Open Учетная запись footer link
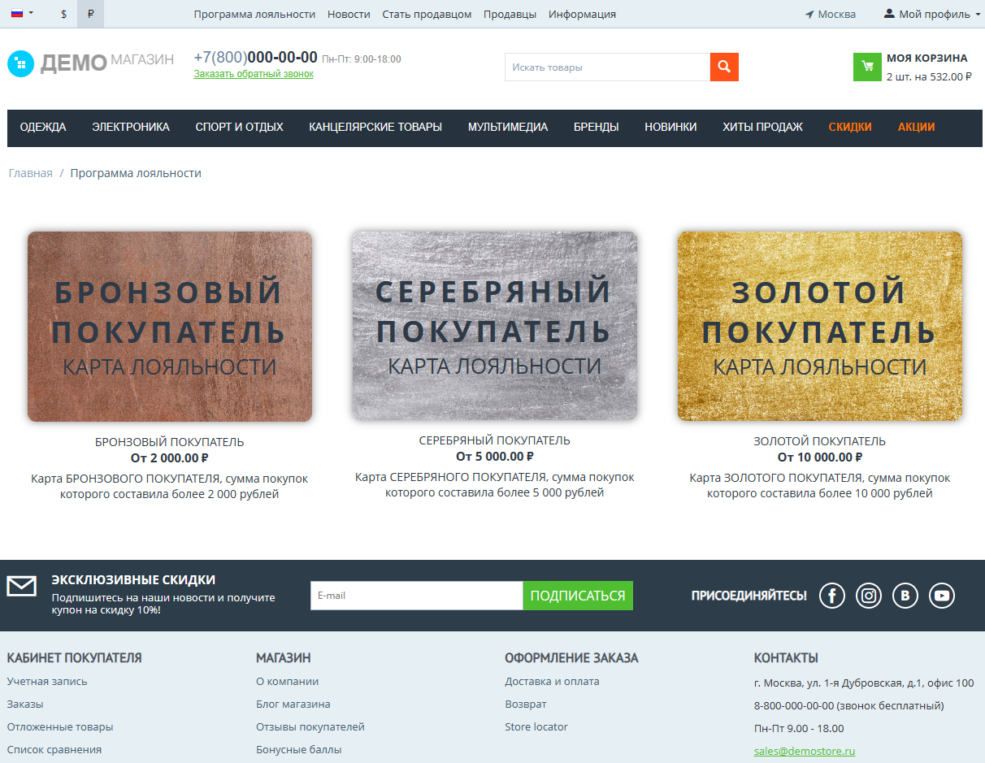The height and width of the screenshot is (763, 985). tap(47, 681)
